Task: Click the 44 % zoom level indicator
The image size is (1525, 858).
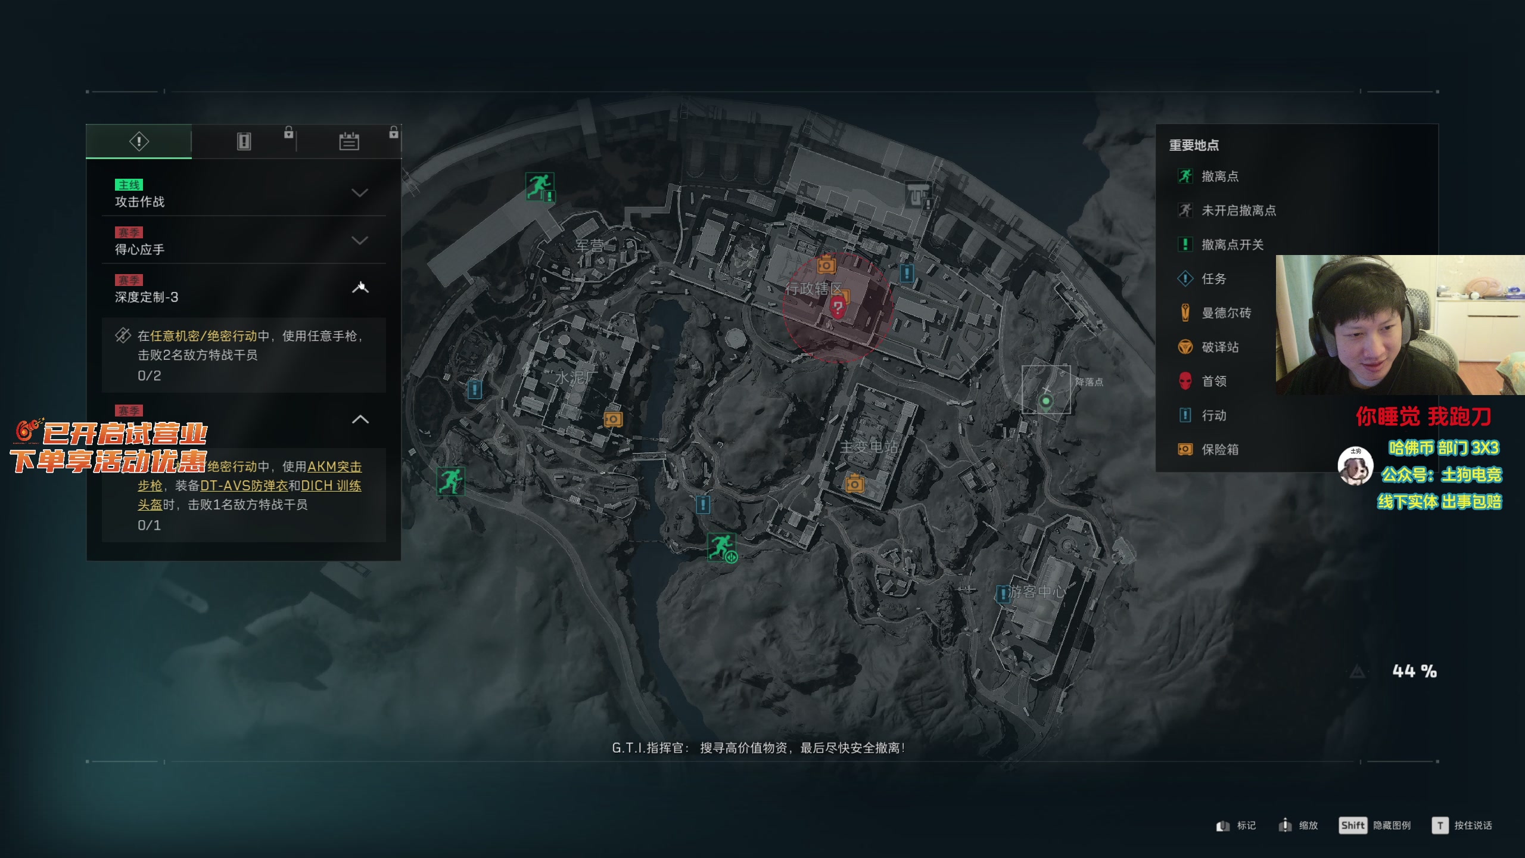Action: 1415,672
